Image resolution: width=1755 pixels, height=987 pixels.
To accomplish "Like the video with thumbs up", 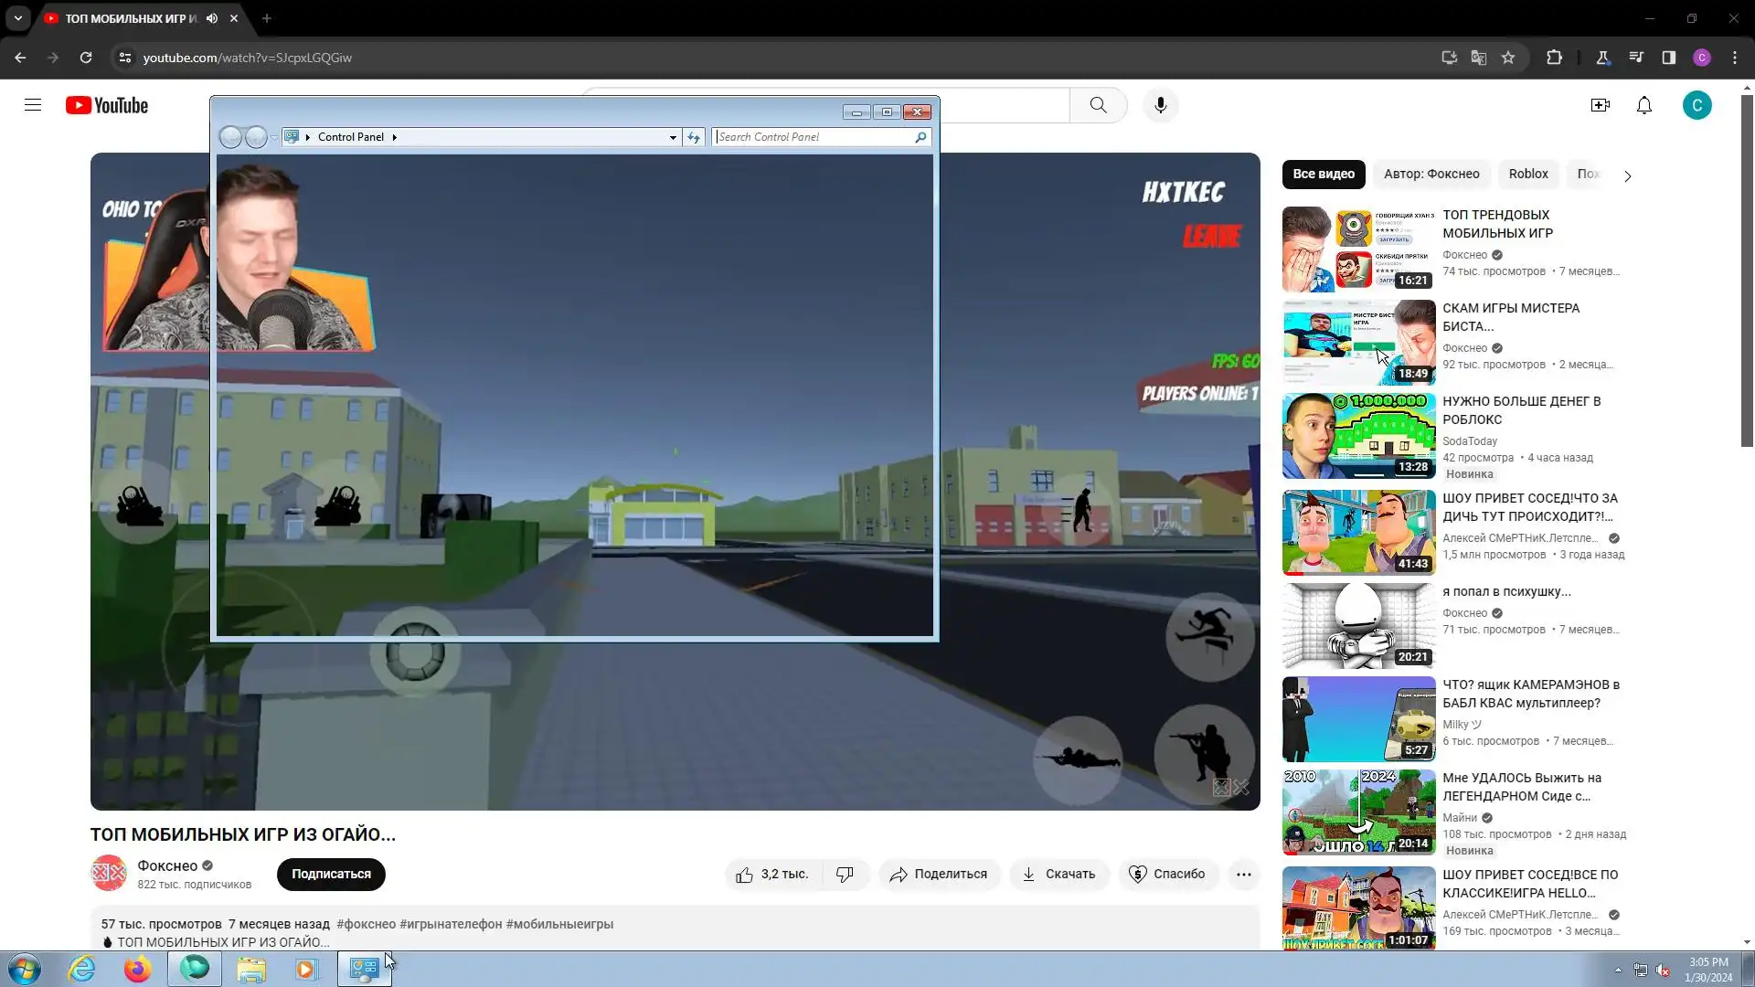I will (x=745, y=875).
